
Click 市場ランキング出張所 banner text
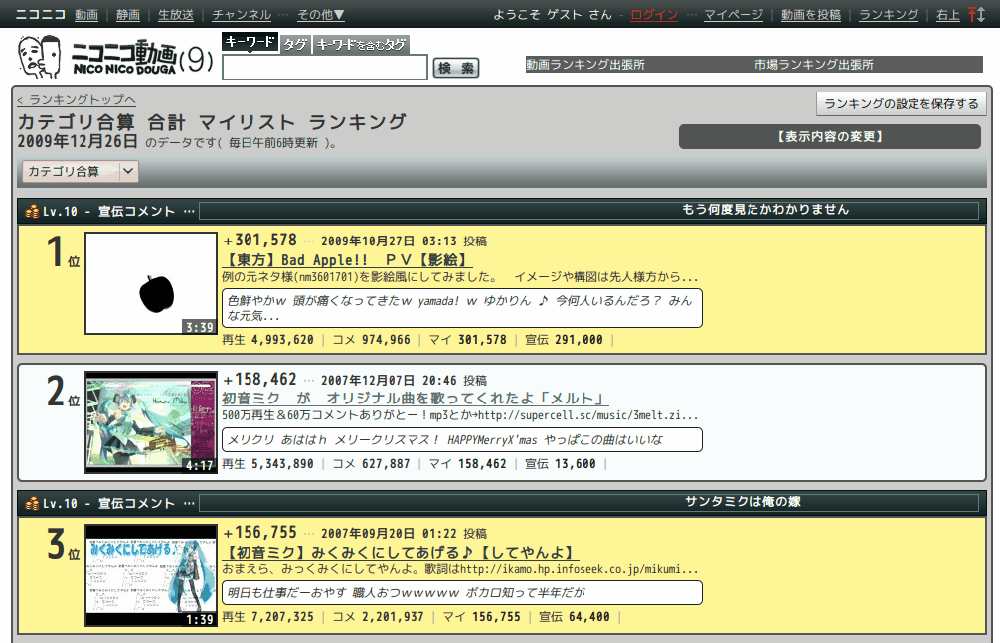coord(814,65)
